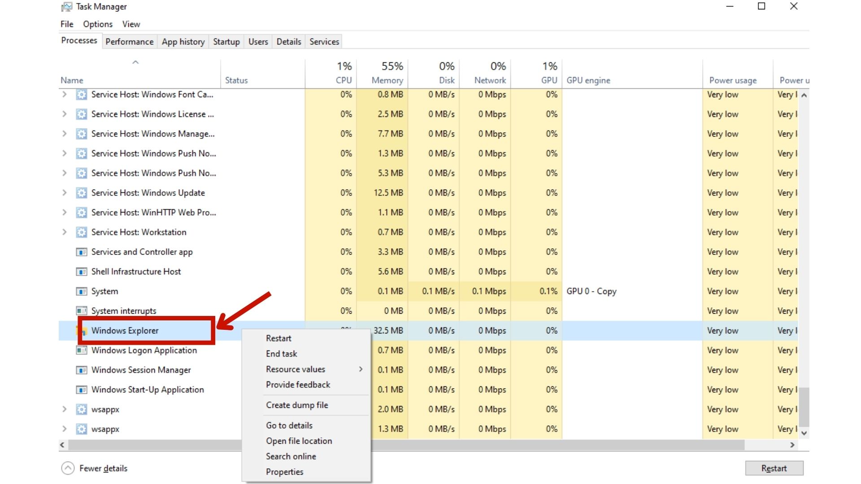Click gear icon of Service Host: Windows License
This screenshot has height=484, width=861.
(x=81, y=114)
